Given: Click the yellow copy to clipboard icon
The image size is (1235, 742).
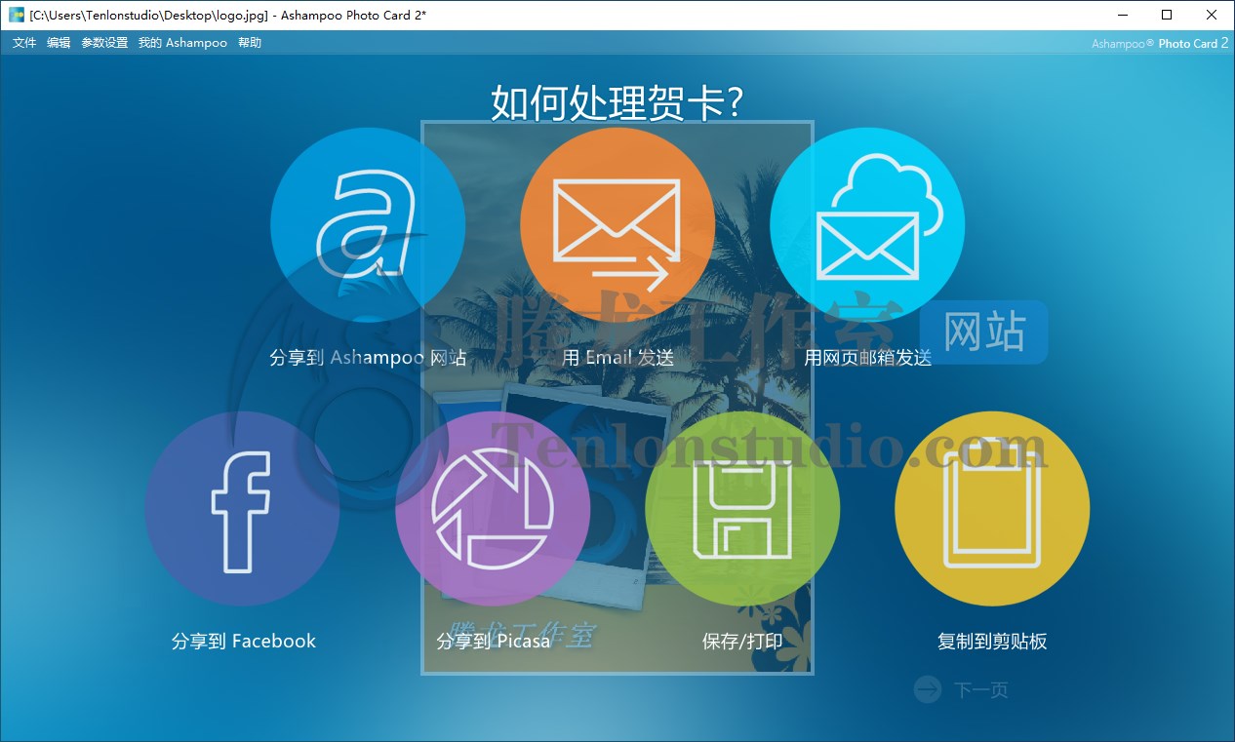Looking at the screenshot, I should click(x=992, y=508).
